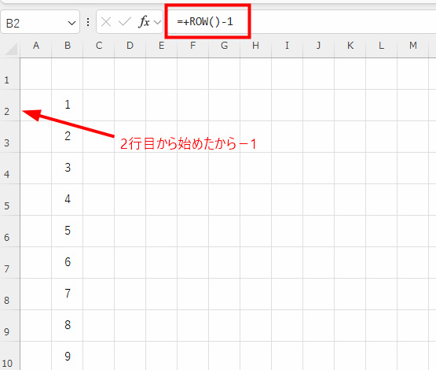Click the three-dot handle beside Name Box

(x=88, y=22)
